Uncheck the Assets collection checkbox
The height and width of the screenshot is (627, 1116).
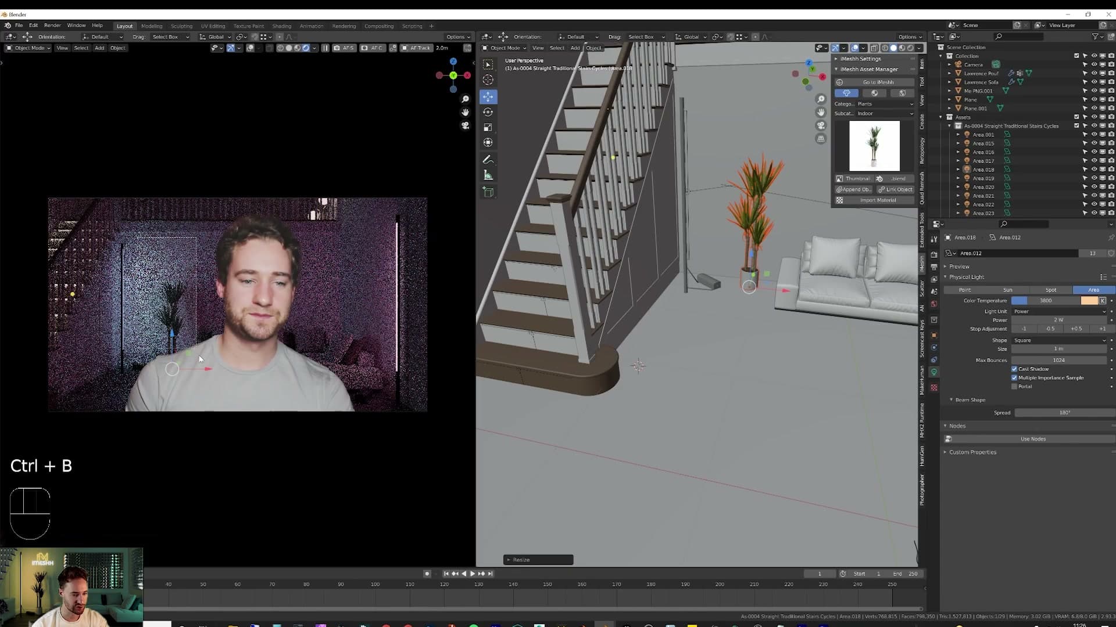click(x=1076, y=117)
